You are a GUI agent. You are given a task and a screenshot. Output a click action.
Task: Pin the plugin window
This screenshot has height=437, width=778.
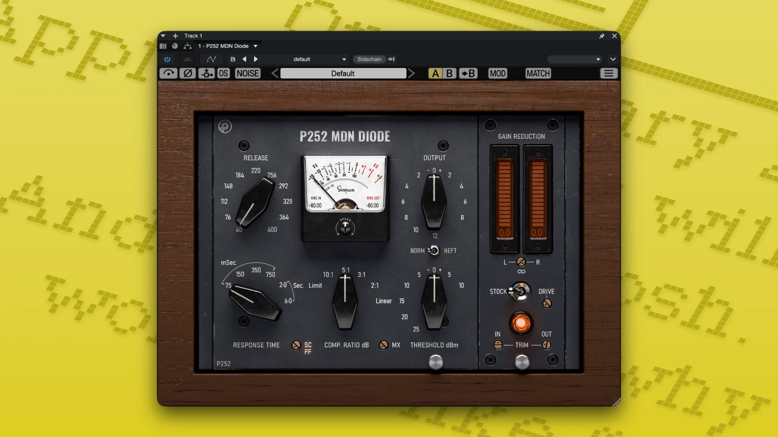click(x=602, y=36)
